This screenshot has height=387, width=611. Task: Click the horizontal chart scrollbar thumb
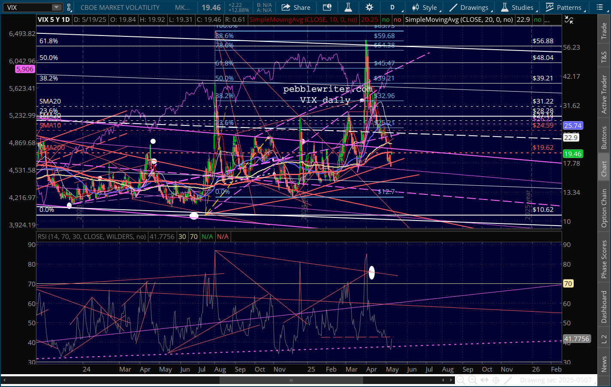(x=291, y=380)
